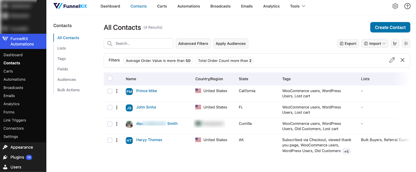
Task: Click the Appearance brush icon in sidebar
Action: pos(5,147)
